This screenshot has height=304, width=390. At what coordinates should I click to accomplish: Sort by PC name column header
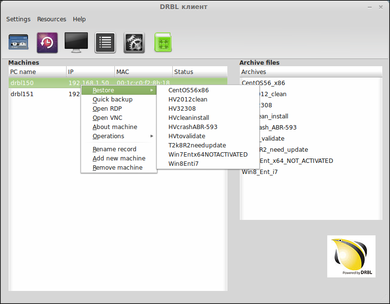click(x=38, y=72)
